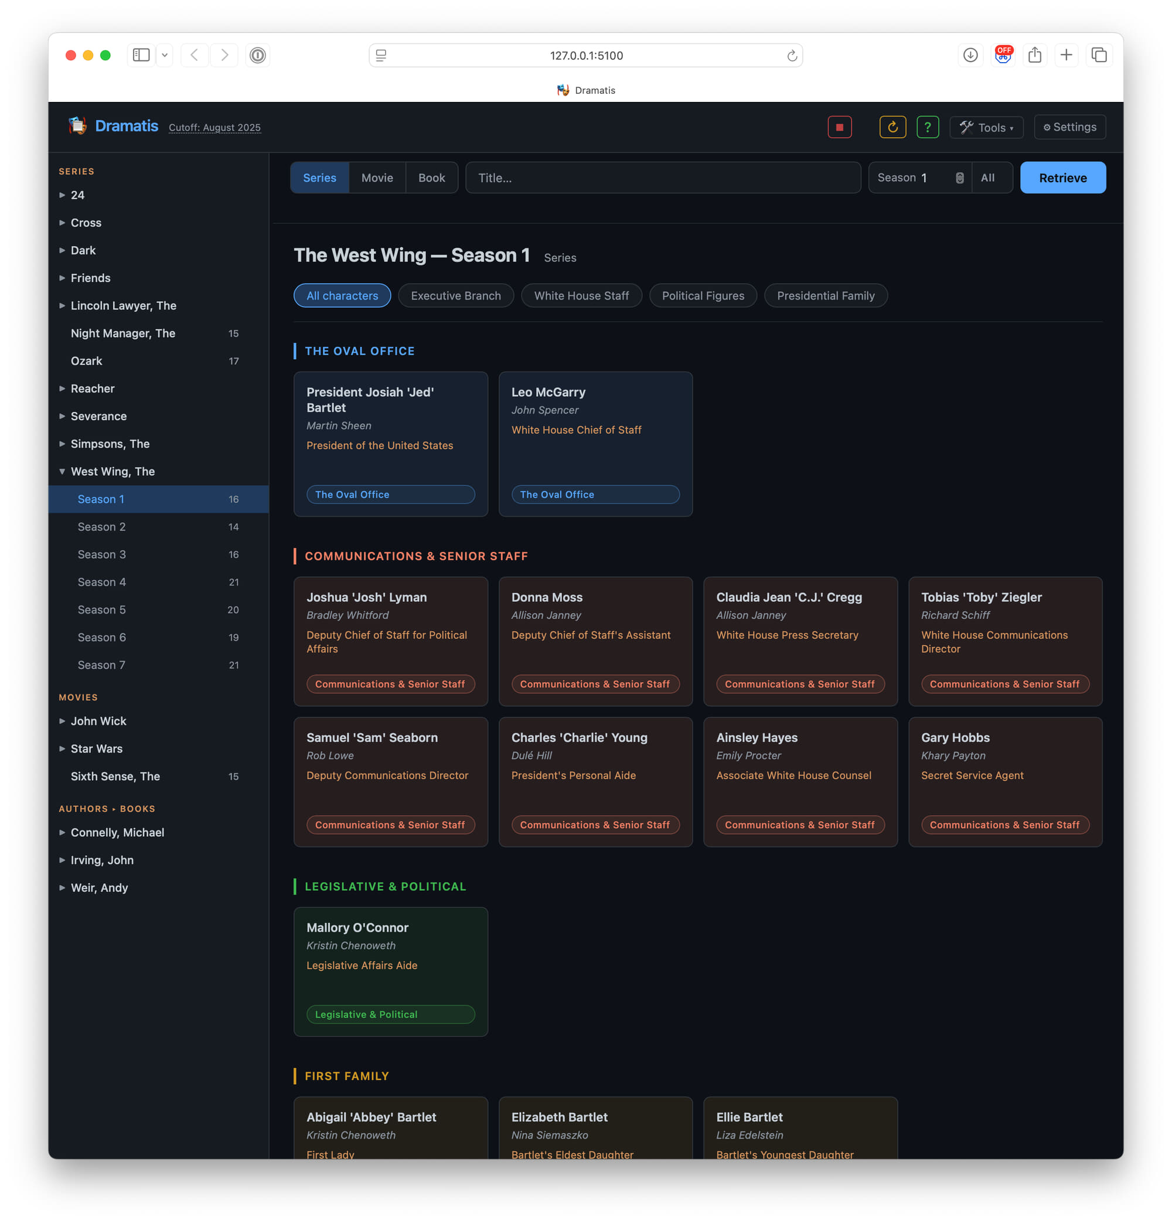Image resolution: width=1172 pixels, height=1223 pixels.
Task: Collapse the West Wing, The tree
Action: pos(62,472)
